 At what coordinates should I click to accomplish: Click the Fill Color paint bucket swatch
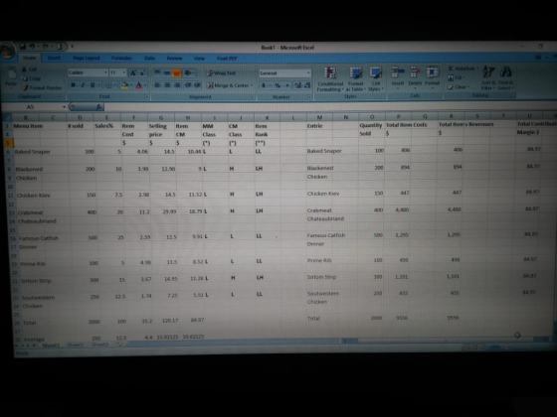pos(124,85)
